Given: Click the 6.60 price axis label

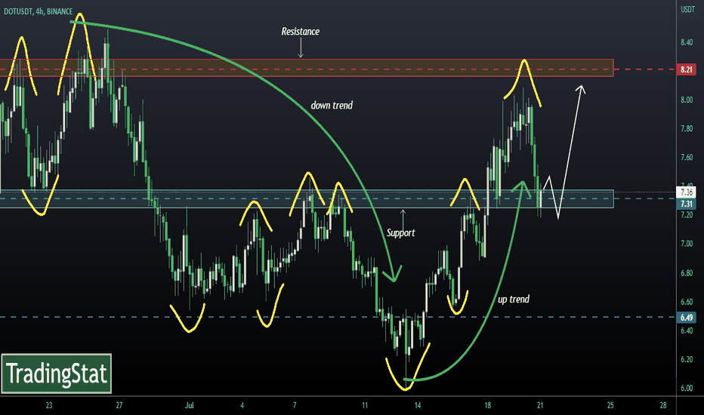Looking at the screenshot, I should [687, 302].
